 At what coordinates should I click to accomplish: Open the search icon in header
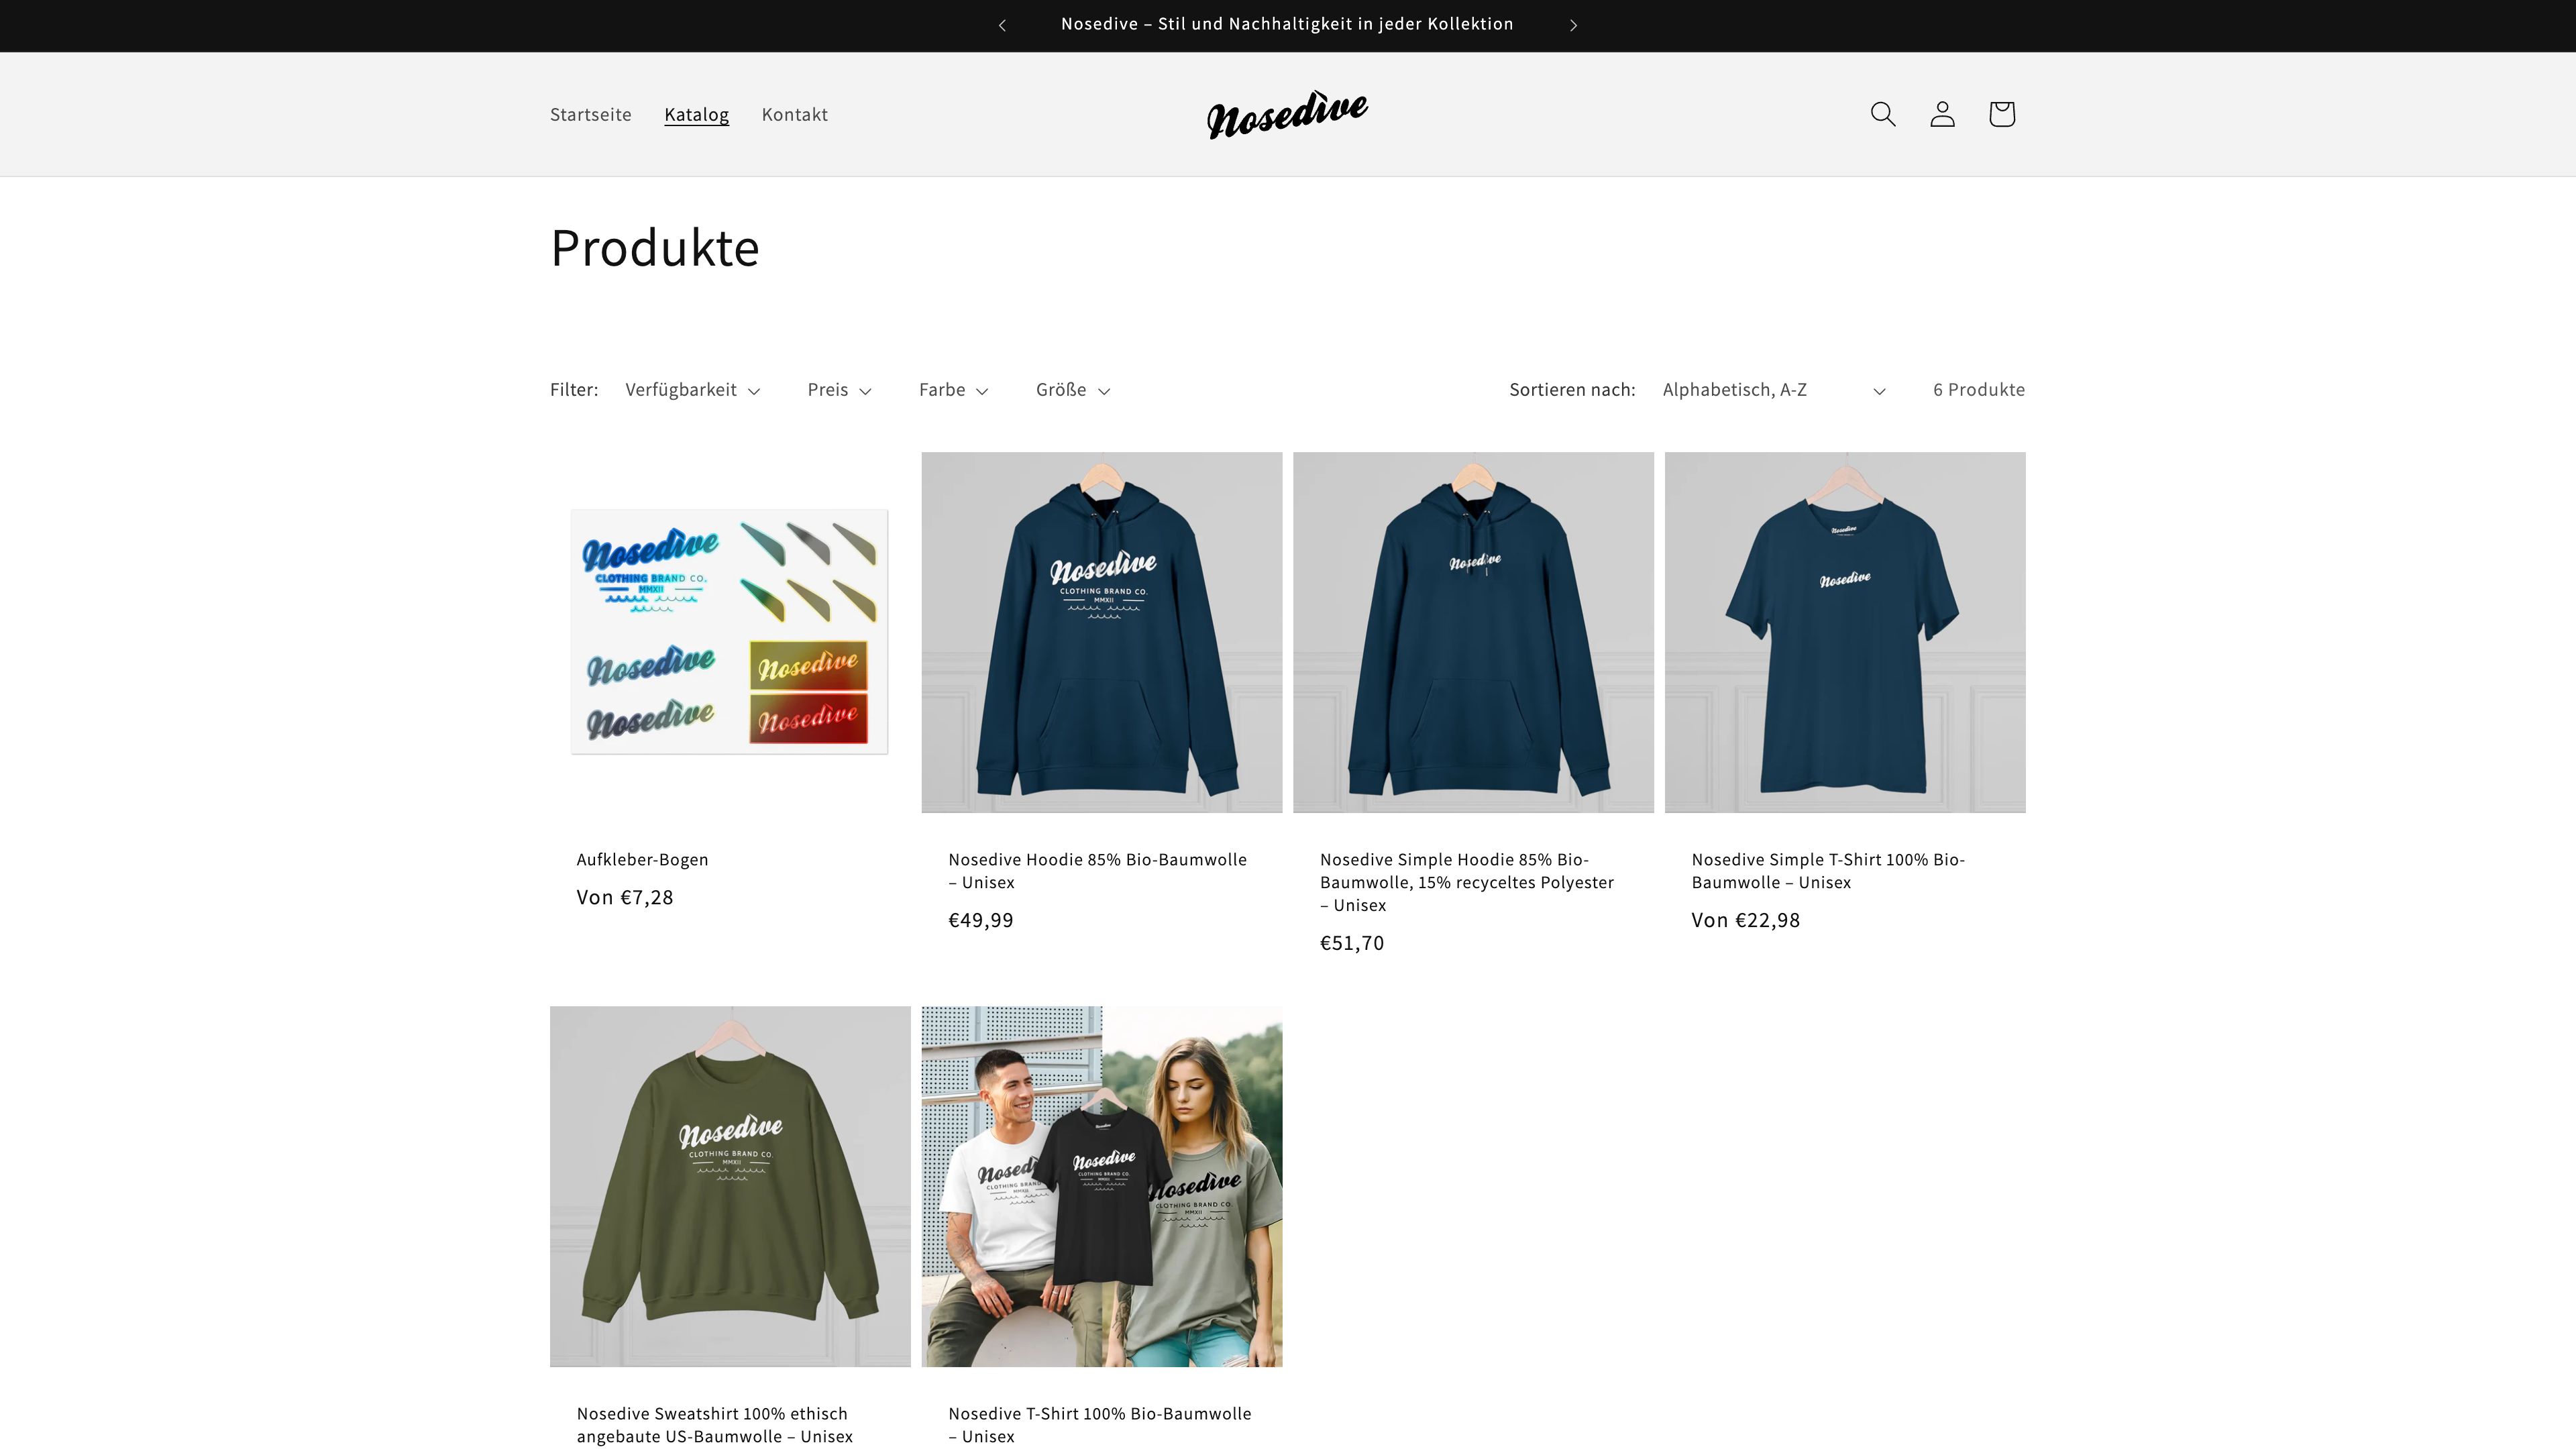pyautogui.click(x=1883, y=114)
